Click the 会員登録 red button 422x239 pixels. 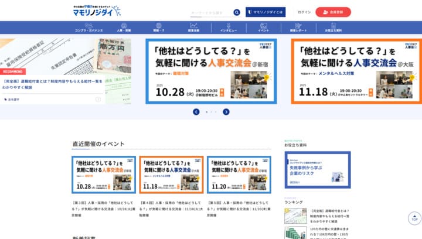tap(333, 12)
